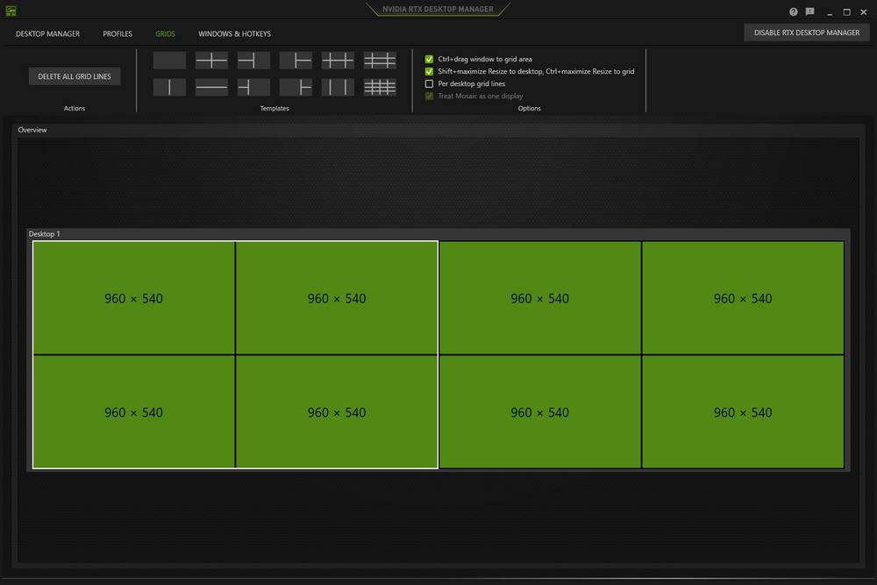Click the NVIDIA RTX Desktop Manager app icon

(11, 11)
